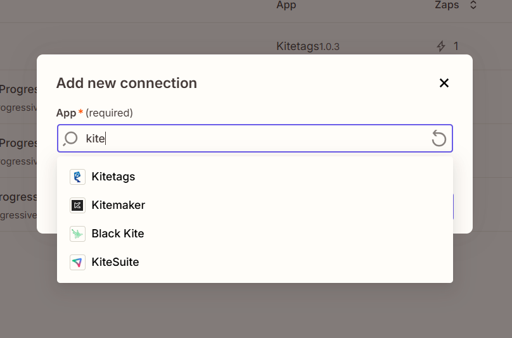Viewport: 512px width, 338px height.
Task: Select Kitetags from the app dropdown list
Action: point(113,177)
